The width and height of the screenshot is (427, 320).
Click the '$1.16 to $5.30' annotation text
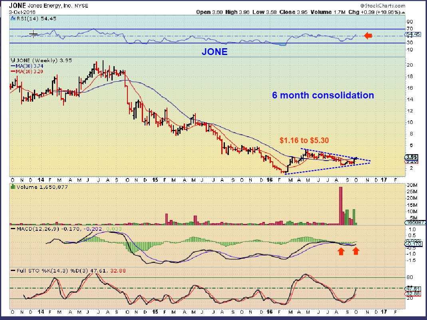point(304,140)
